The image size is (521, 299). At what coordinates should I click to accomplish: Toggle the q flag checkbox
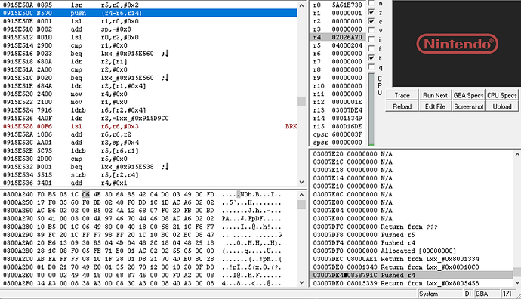(x=371, y=67)
